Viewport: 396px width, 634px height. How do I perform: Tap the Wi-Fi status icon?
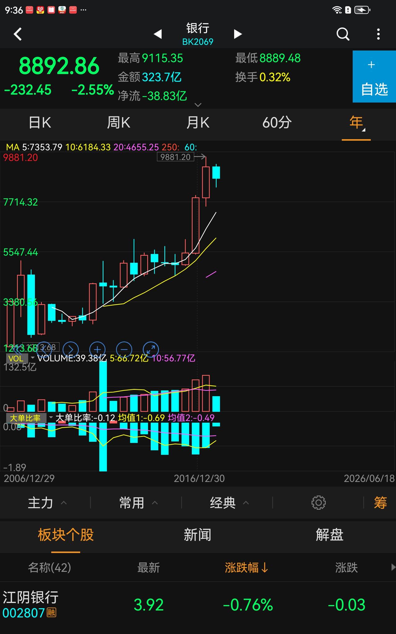pyautogui.click(x=337, y=10)
